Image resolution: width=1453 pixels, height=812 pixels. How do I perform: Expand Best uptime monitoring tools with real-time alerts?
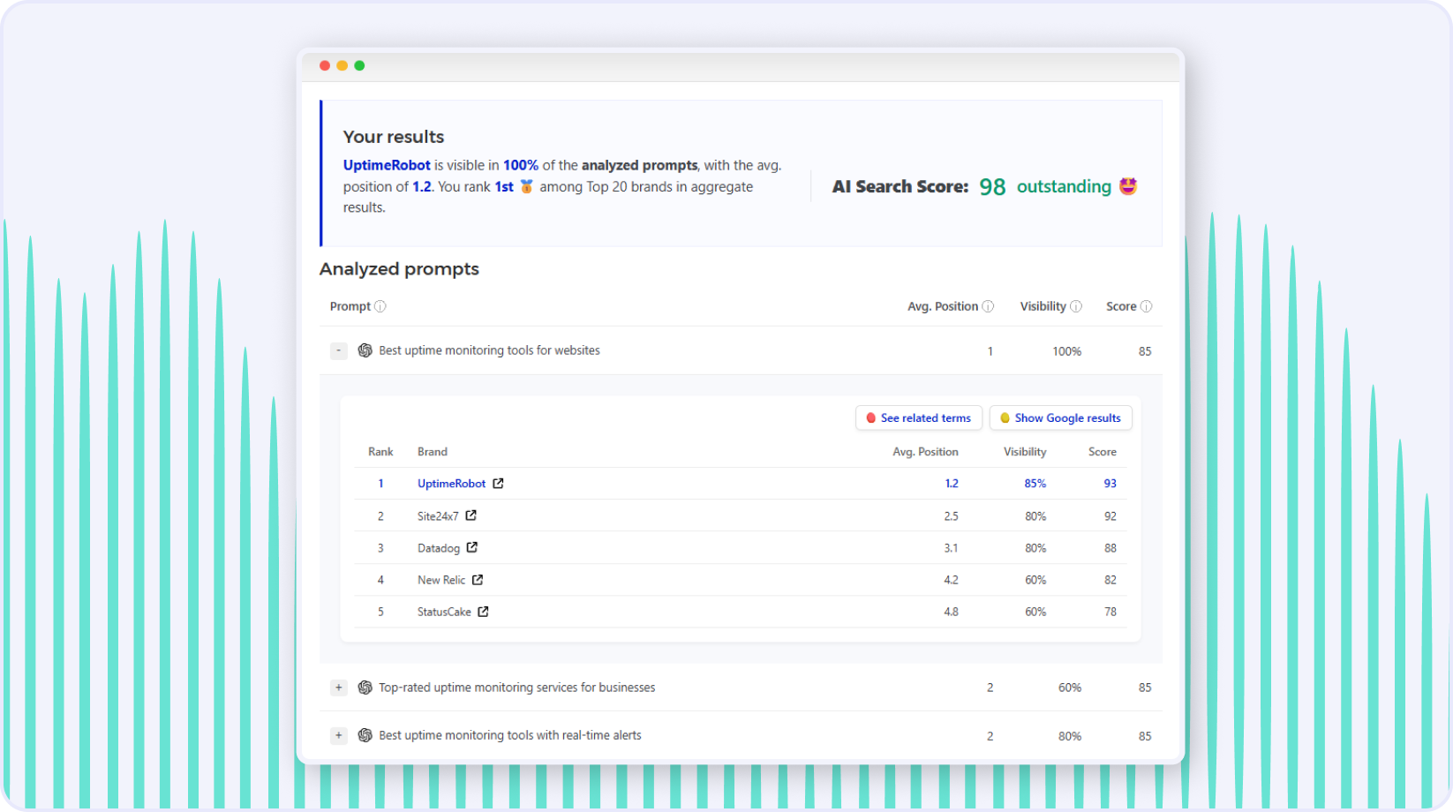click(338, 734)
